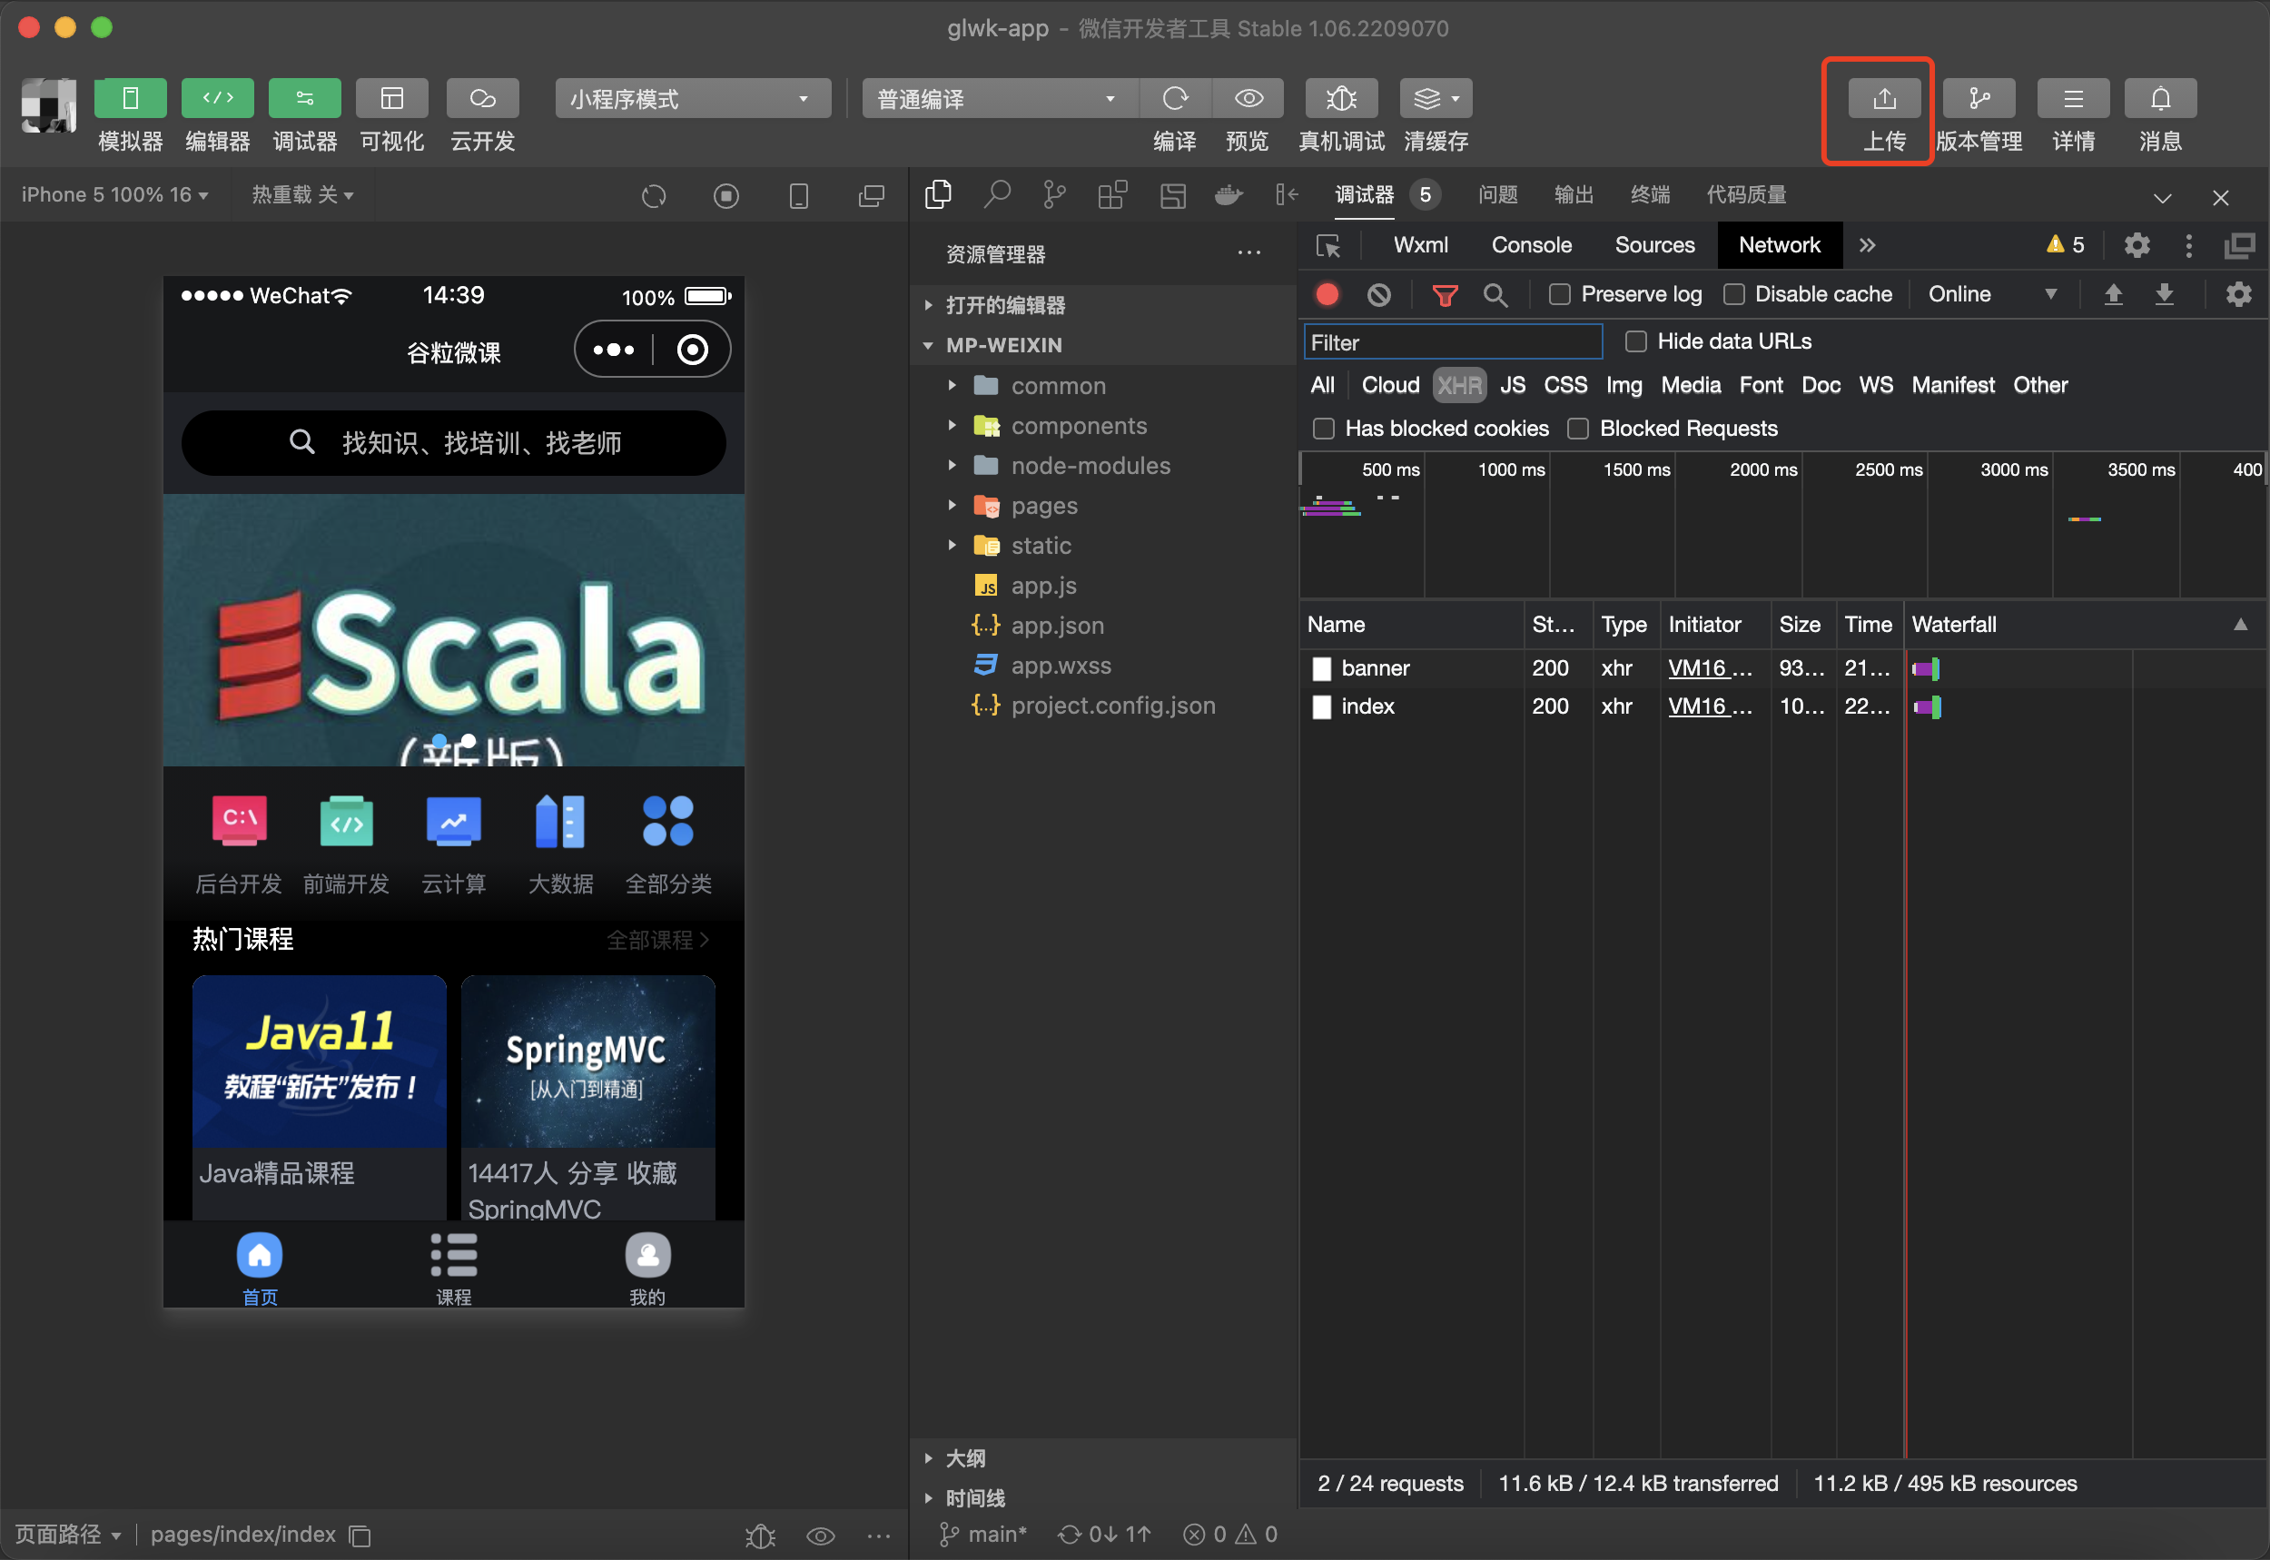Enable Preserve log checkbox

pyautogui.click(x=1560, y=294)
